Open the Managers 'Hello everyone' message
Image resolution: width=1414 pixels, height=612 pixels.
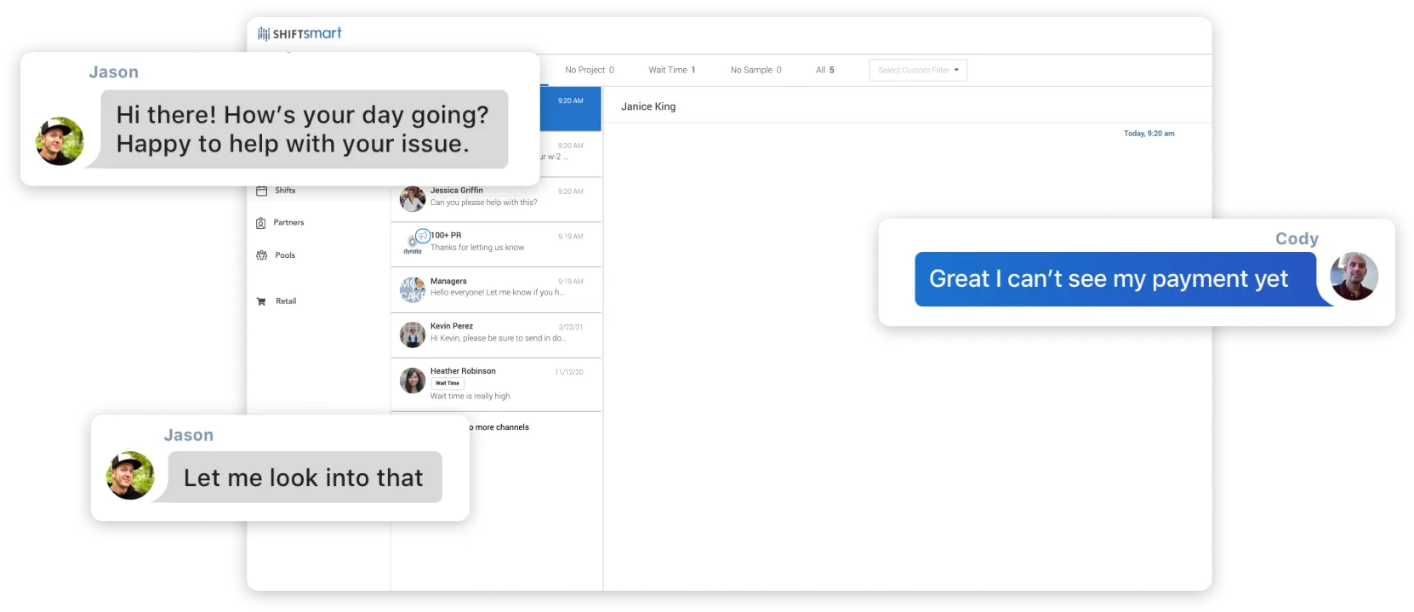pyautogui.click(x=497, y=293)
